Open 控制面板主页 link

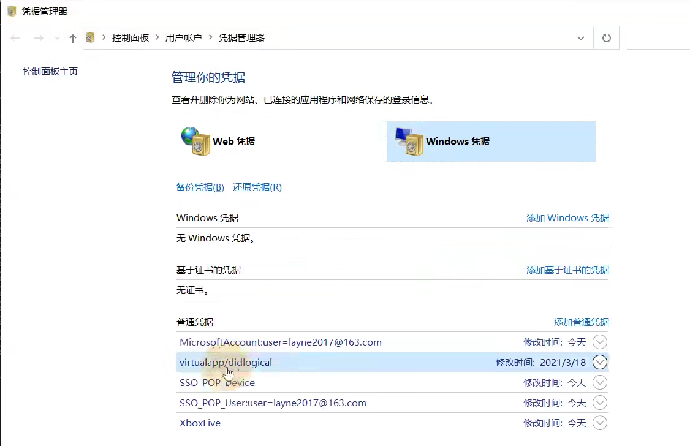[50, 71]
